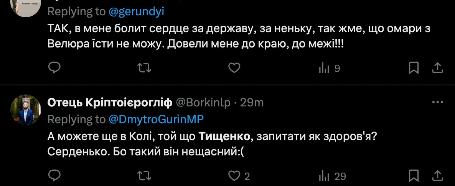Share the first tweet replying to @gerundyi
Viewport: 455px width, 186px height.
click(438, 68)
